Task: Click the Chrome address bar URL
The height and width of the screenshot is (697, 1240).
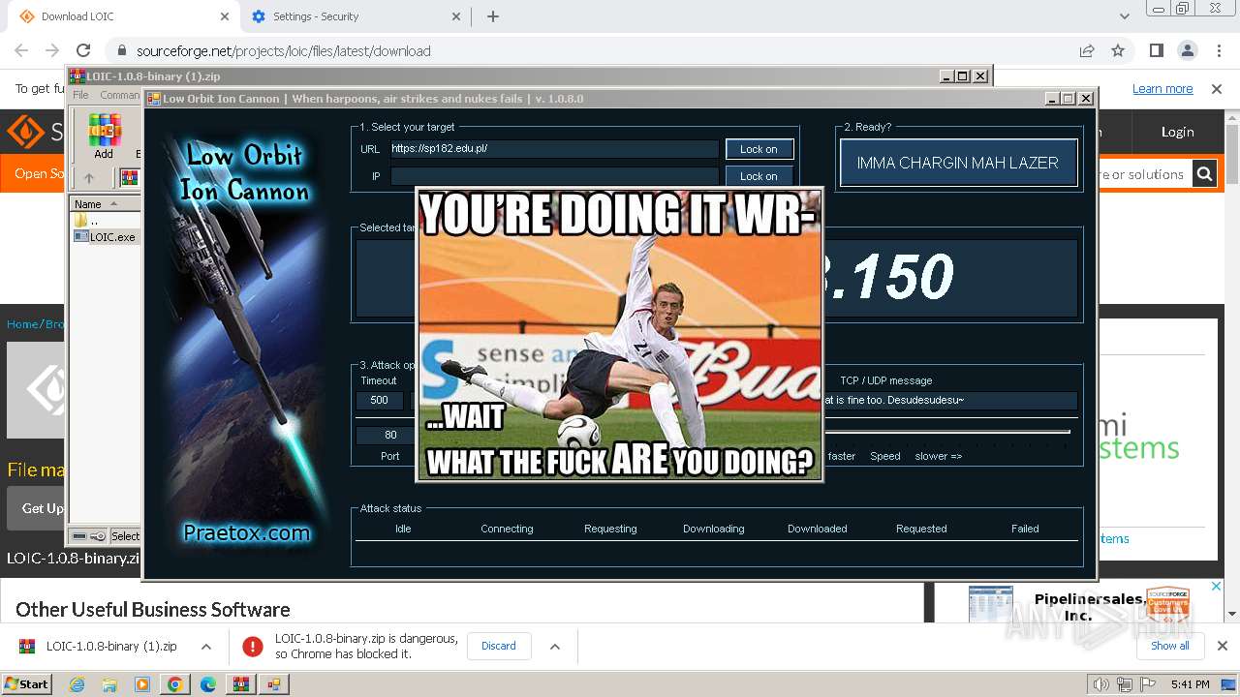Action: (284, 51)
